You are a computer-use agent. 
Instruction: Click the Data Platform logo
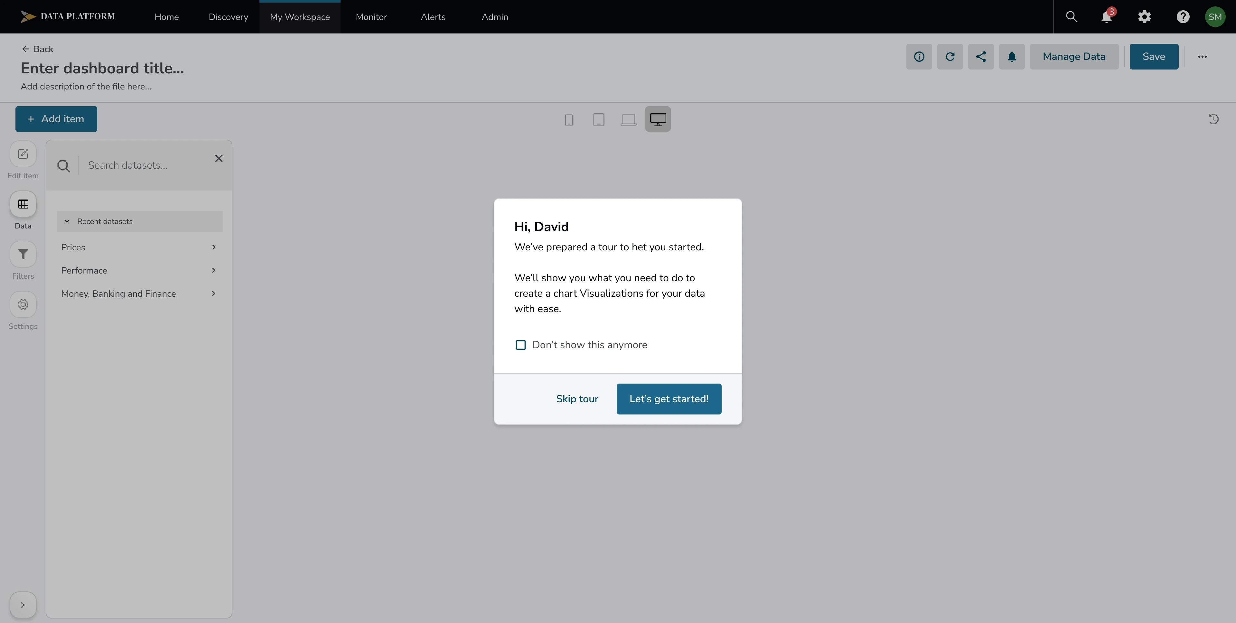click(68, 17)
